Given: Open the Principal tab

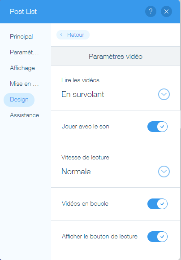Looking at the screenshot, I should 22,36.
